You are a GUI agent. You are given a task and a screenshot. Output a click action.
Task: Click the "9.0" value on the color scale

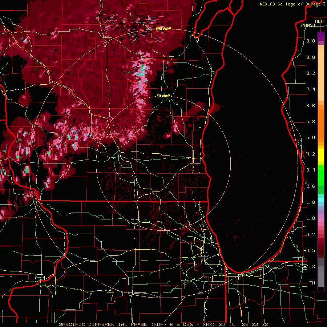(311, 57)
